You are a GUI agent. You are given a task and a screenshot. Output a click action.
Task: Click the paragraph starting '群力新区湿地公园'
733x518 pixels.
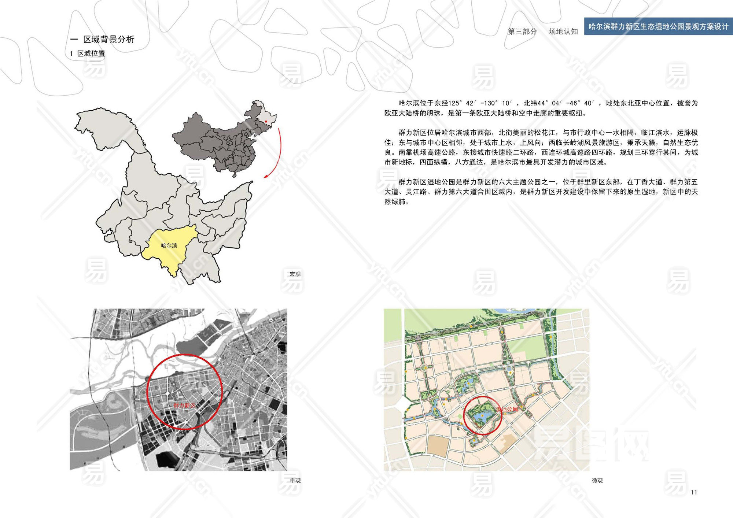point(541,192)
